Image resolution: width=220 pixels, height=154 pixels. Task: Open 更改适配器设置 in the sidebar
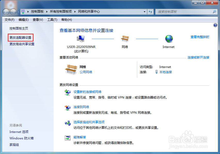20,37
